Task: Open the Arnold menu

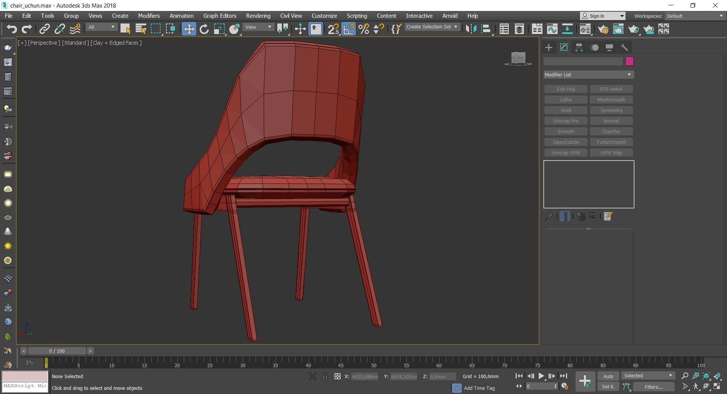Action: (x=450, y=16)
